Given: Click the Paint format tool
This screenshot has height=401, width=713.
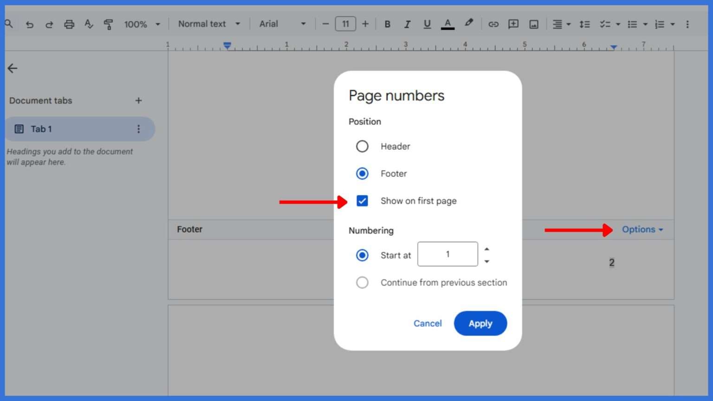Looking at the screenshot, I should pyautogui.click(x=109, y=24).
